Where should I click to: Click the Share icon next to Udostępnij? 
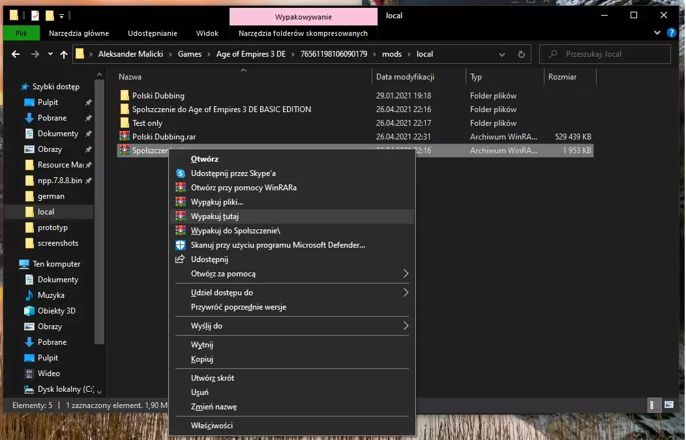click(x=181, y=259)
